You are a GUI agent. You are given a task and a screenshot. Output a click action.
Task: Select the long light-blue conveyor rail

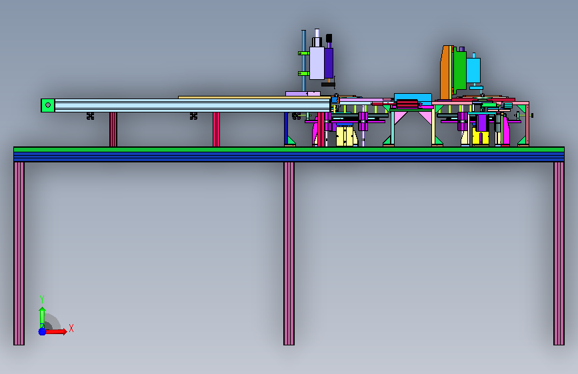click(x=192, y=105)
